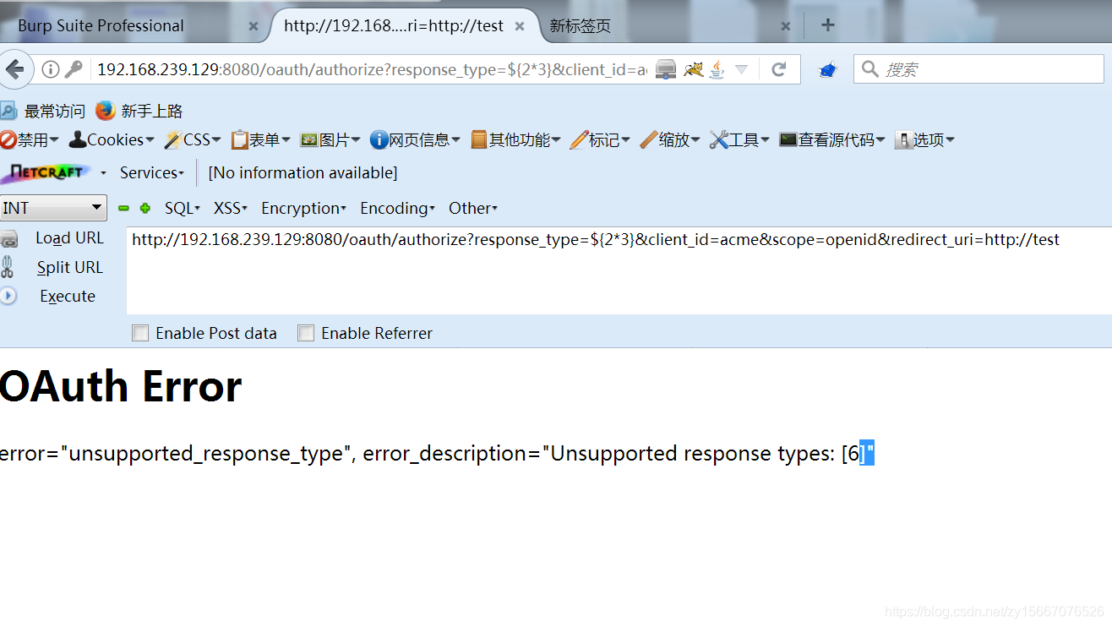The image size is (1112, 627).
Task: Open the 表单 (Forms) toolbar menu
Action: (x=260, y=139)
